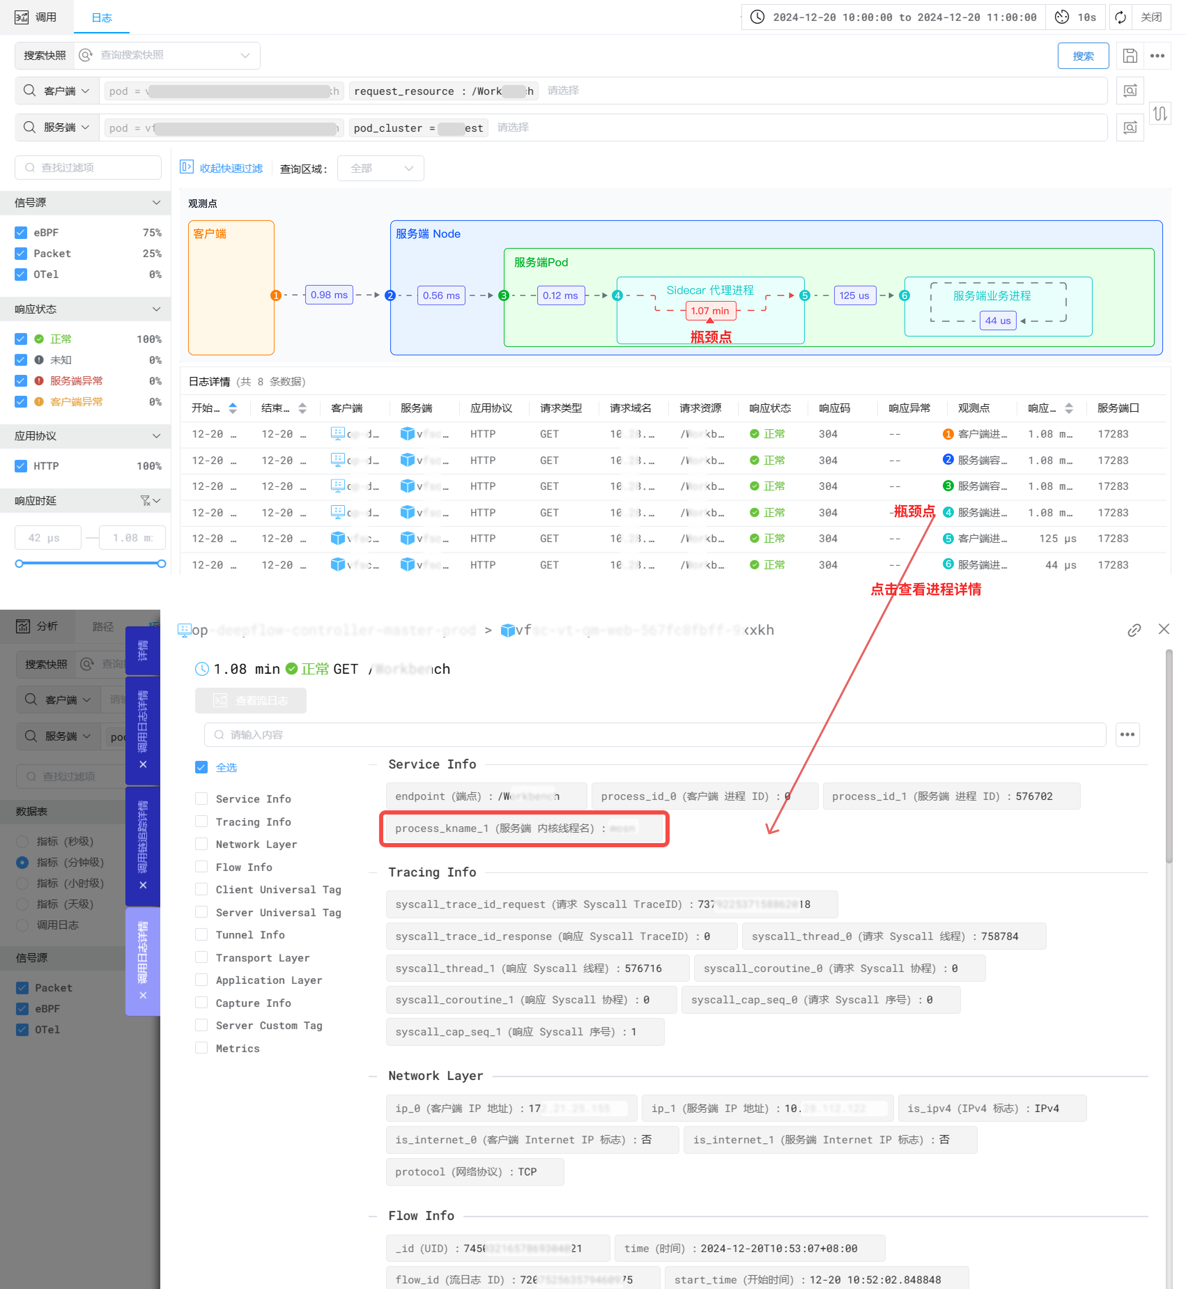
Task: Collapse the 信号源 filter section
Action: pos(156,203)
